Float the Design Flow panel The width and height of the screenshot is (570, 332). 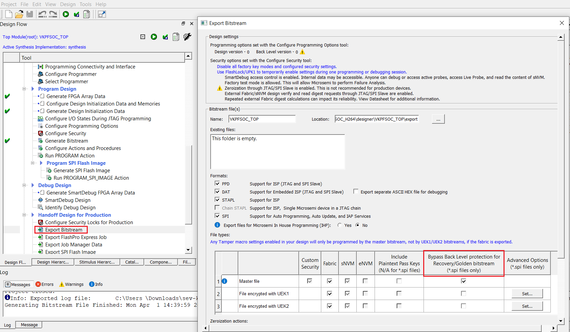[183, 24]
